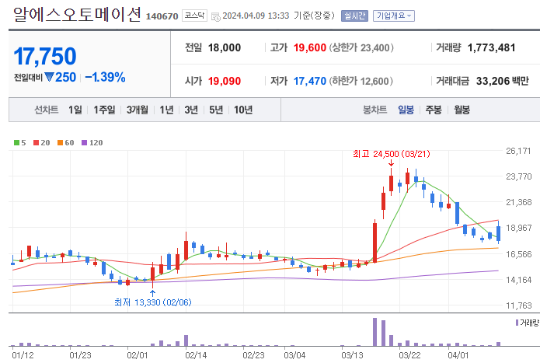
Task: Click the -1.39% change rate
Action: [105, 77]
